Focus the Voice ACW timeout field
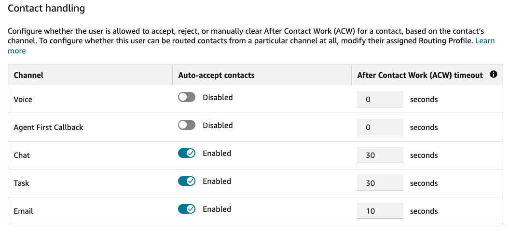 (x=380, y=100)
